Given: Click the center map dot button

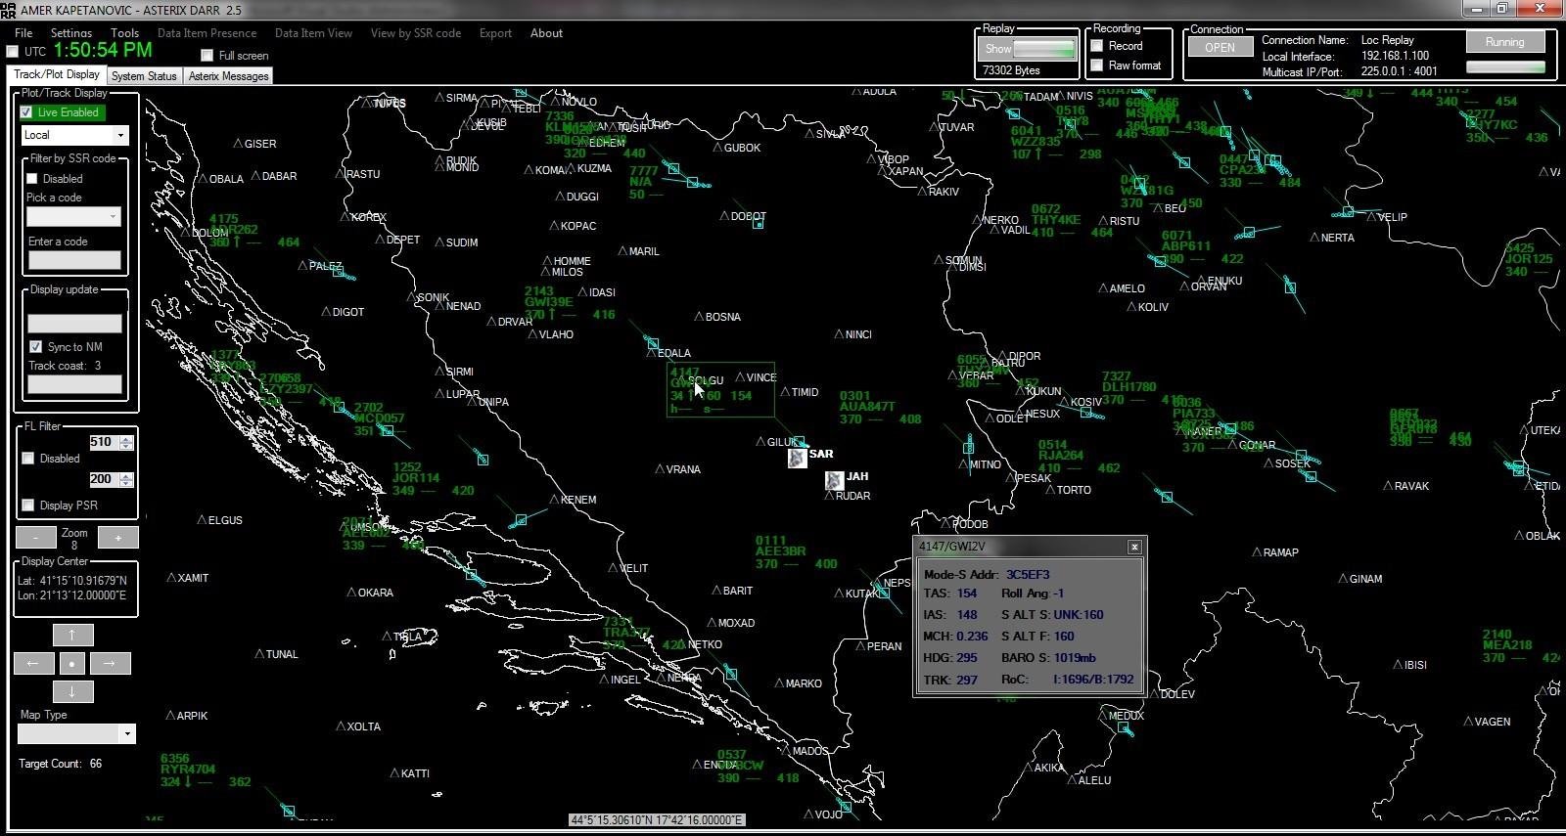Looking at the screenshot, I should click(x=71, y=664).
